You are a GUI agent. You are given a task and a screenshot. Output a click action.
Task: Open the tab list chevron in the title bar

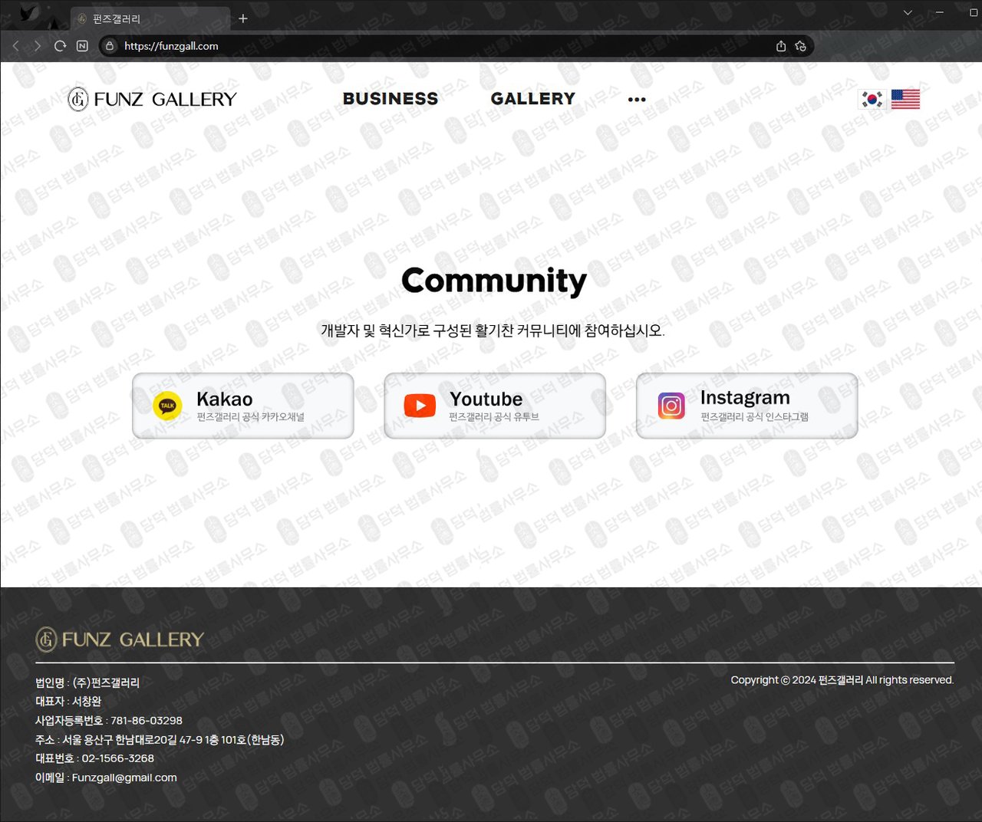[x=908, y=12]
